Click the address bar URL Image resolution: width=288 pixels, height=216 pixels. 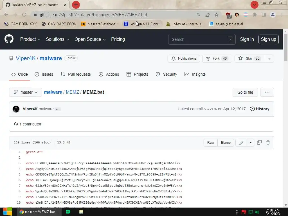click(93, 15)
